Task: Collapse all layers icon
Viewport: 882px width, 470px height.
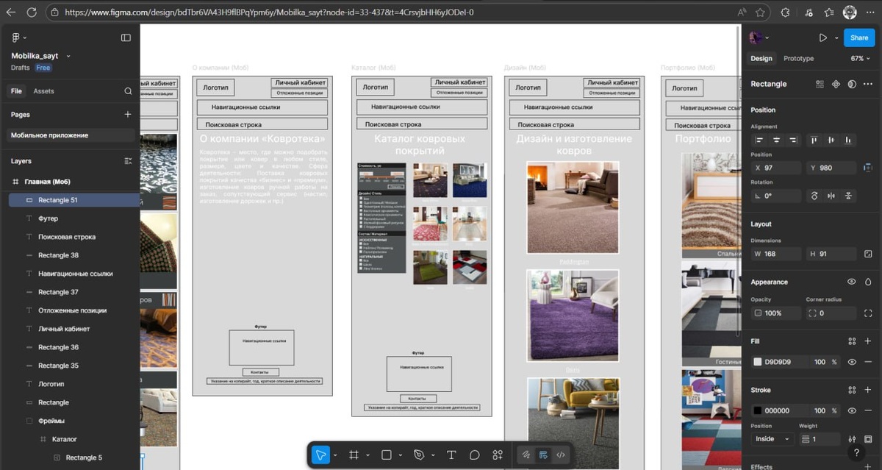Action: tap(128, 161)
